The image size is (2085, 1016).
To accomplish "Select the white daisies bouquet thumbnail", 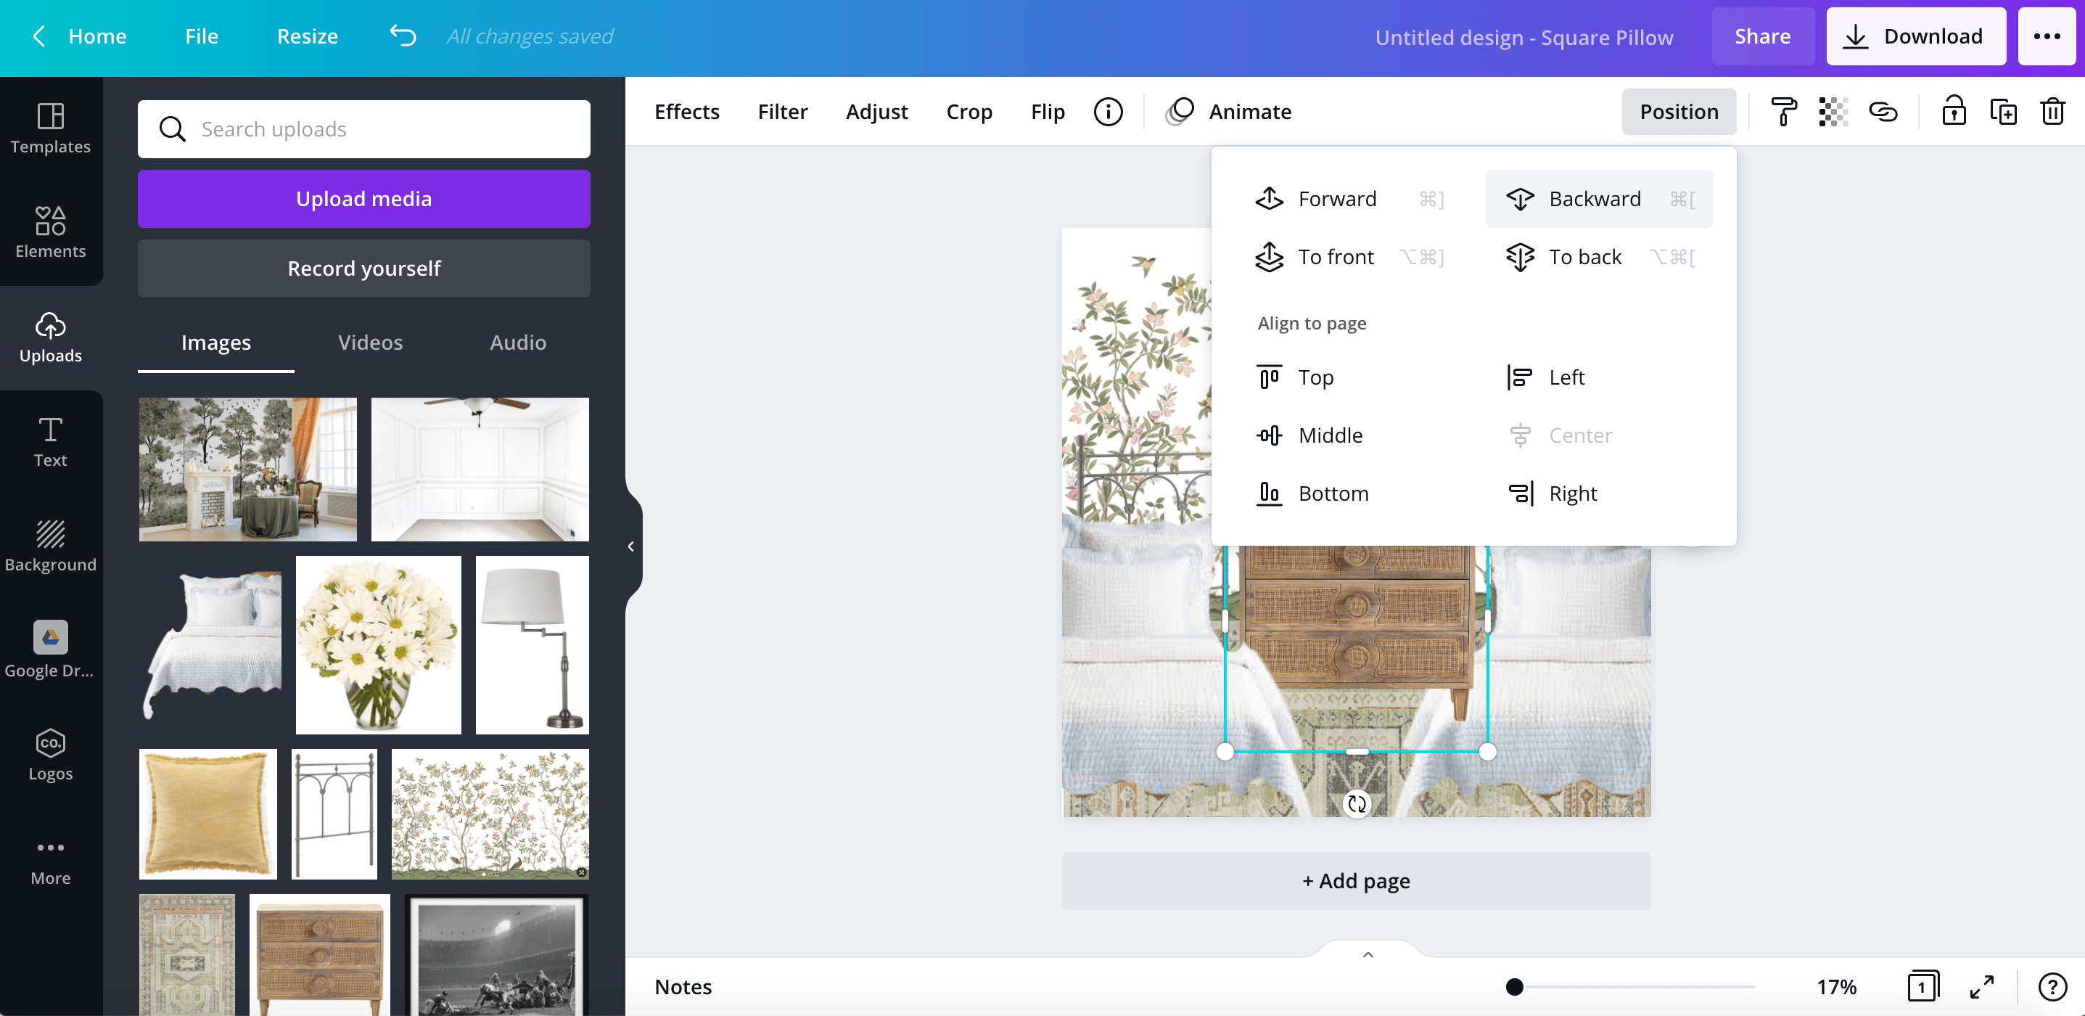I will [x=378, y=644].
